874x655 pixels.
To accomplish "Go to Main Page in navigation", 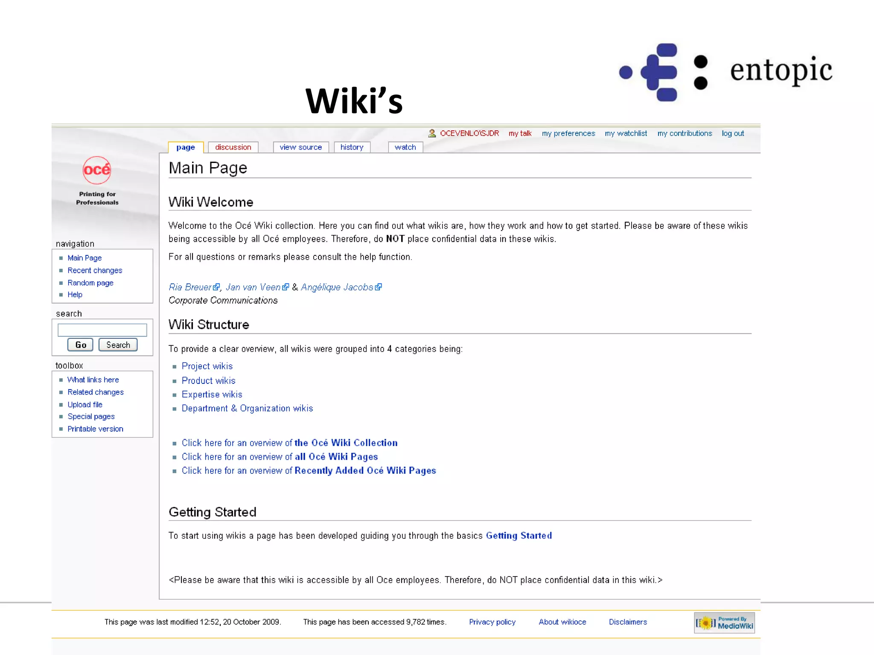I will click(84, 258).
